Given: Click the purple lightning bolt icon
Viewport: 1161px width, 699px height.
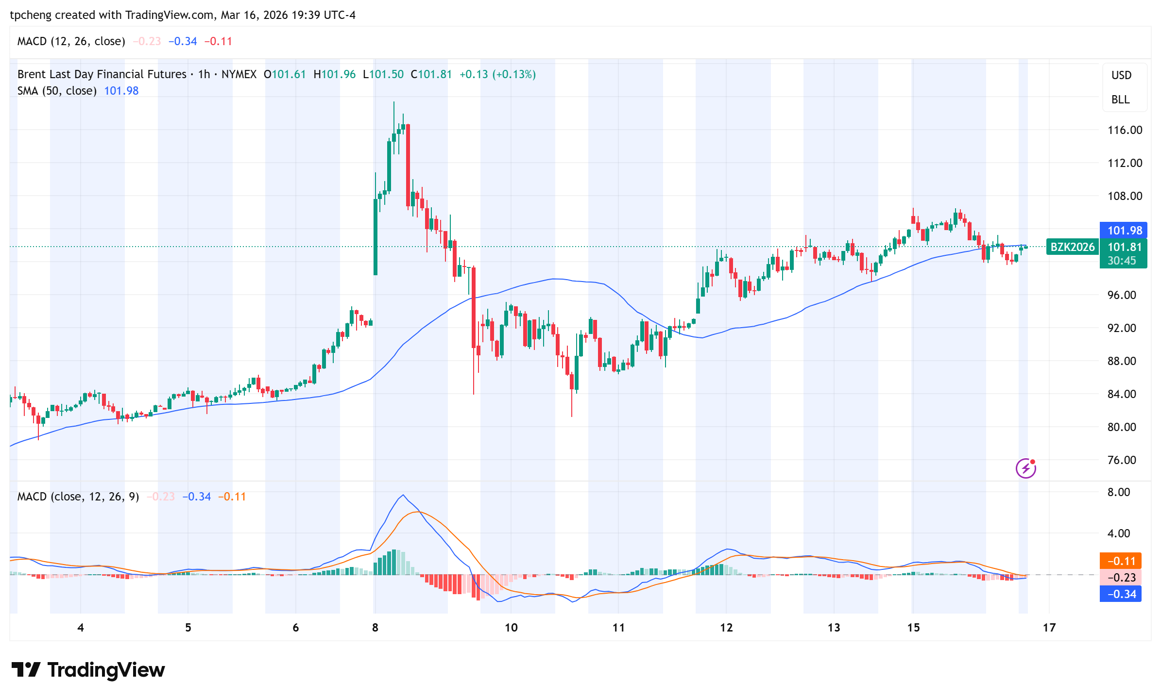Looking at the screenshot, I should [x=1025, y=468].
